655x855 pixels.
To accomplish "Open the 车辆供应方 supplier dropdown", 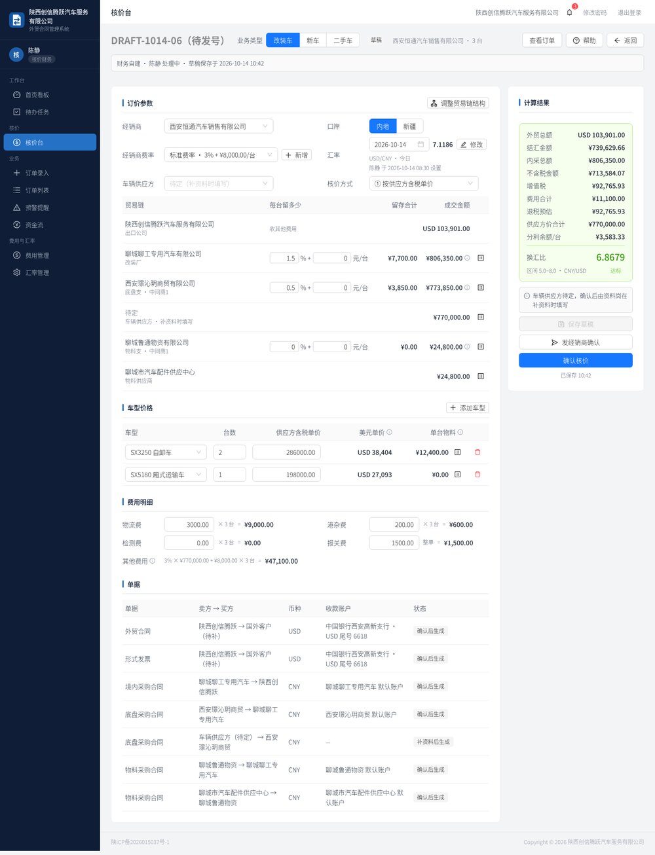I will 219,183.
